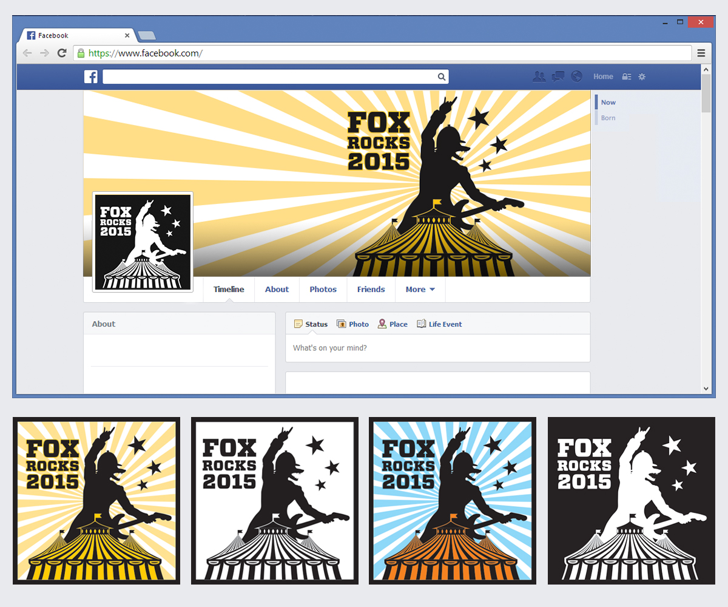Select the Timeline tab
The image size is (728, 607).
coord(229,290)
